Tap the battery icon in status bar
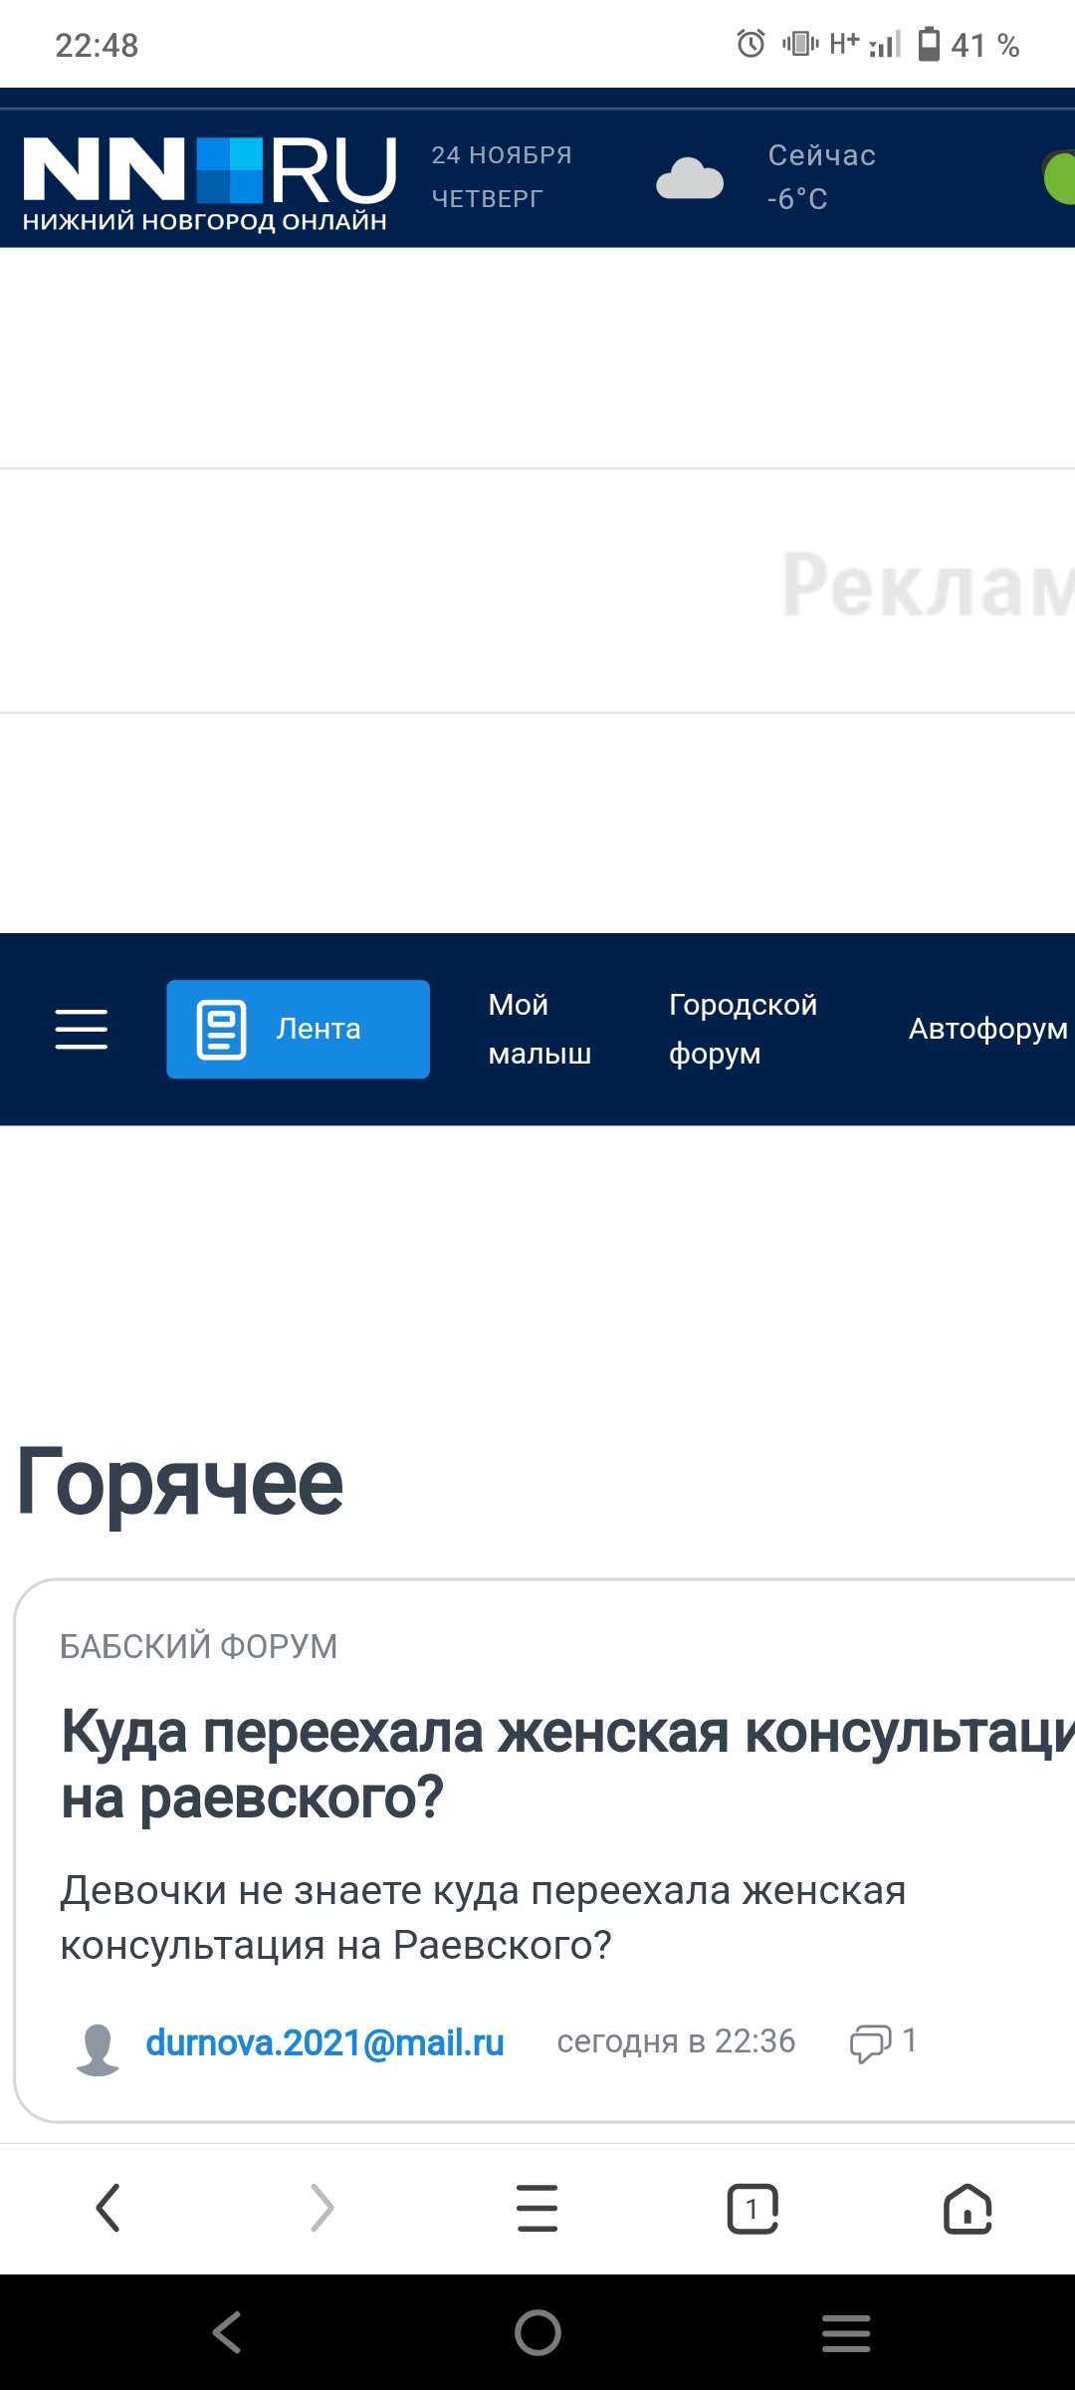Screen dimensions: 1075x2390 (x=929, y=44)
